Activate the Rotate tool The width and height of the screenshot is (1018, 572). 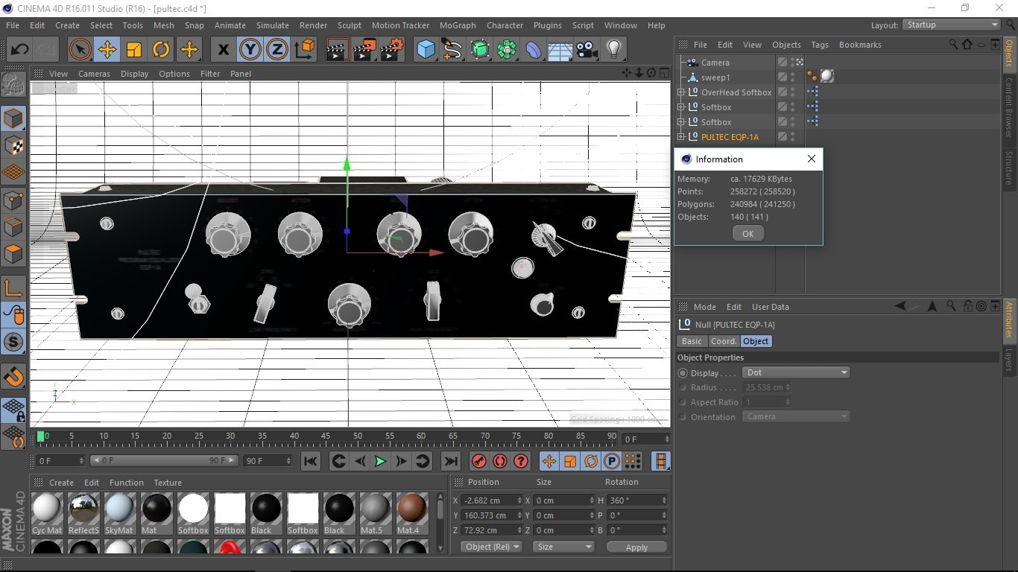click(161, 50)
